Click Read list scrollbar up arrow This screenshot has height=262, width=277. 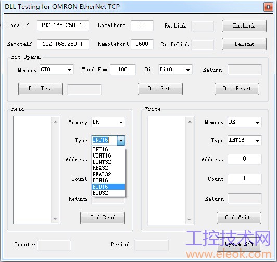pos(56,122)
